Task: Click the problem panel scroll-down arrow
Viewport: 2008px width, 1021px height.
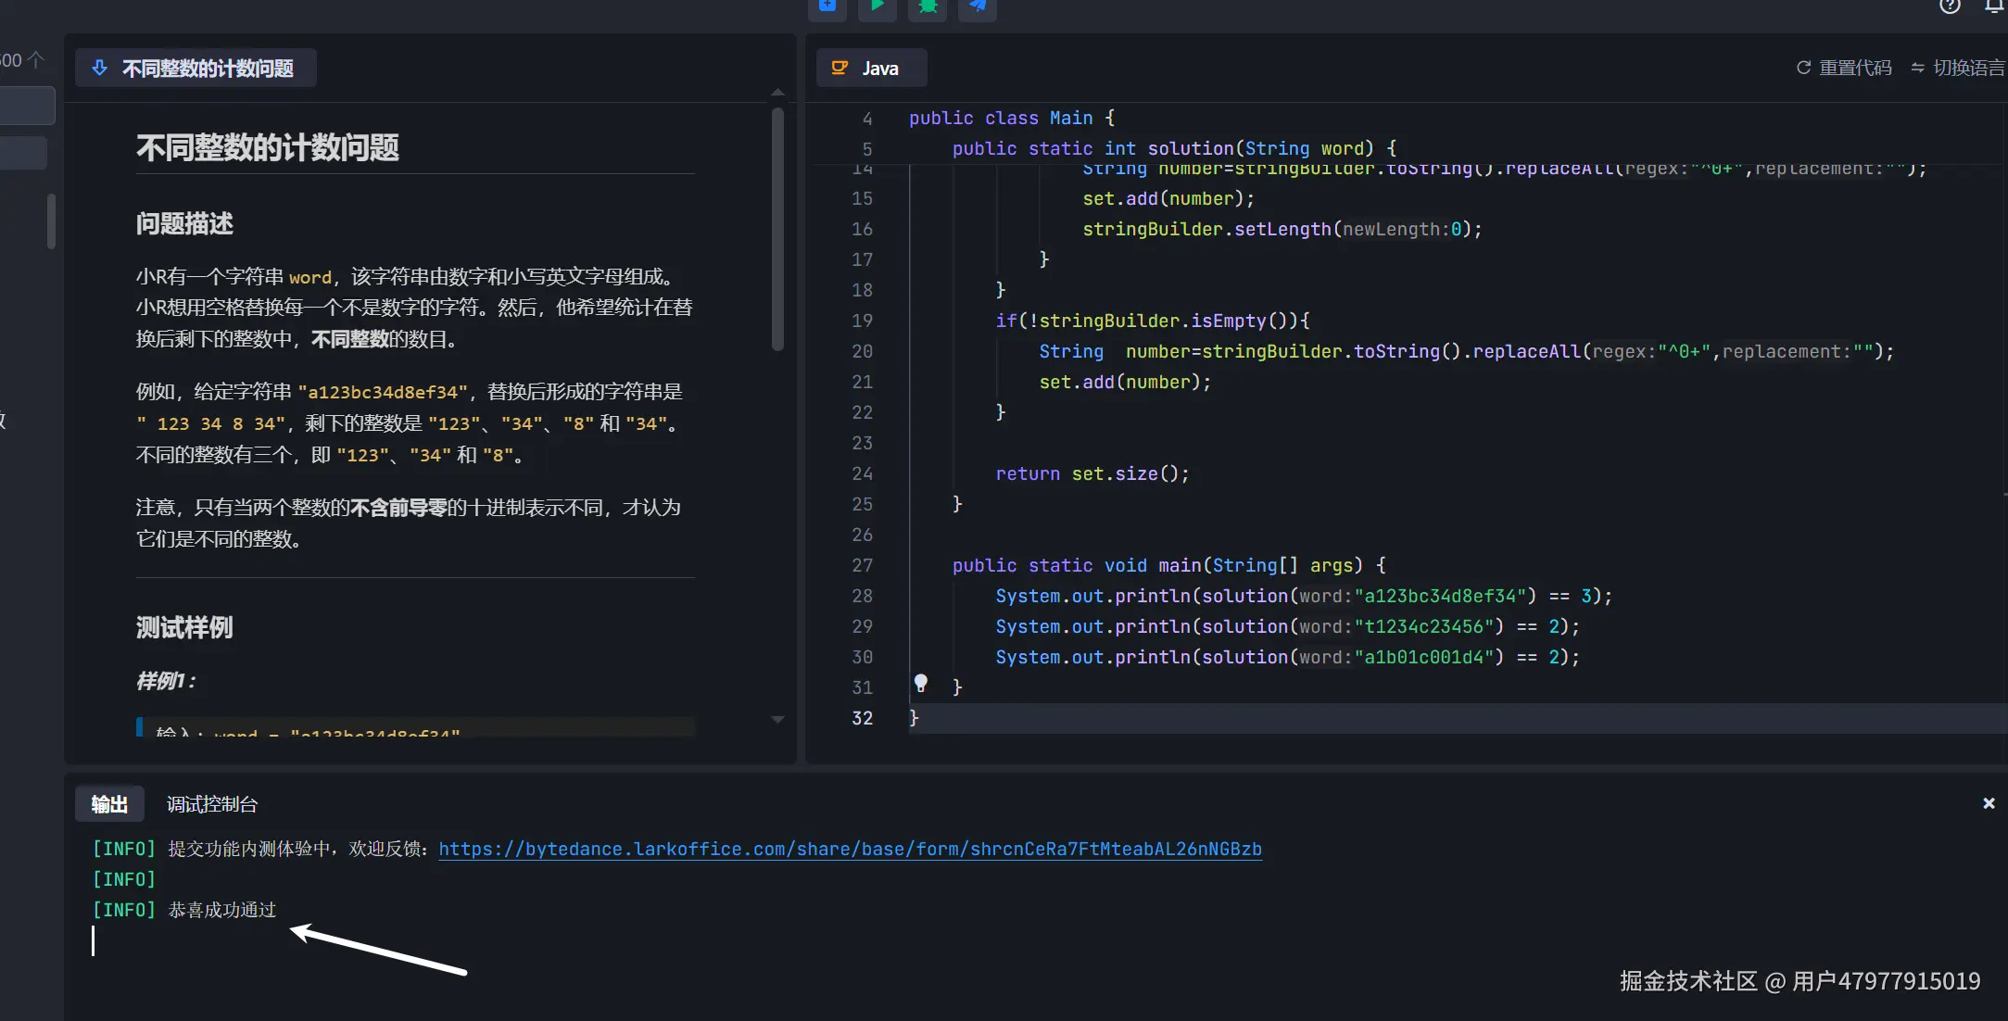Action: 777,720
